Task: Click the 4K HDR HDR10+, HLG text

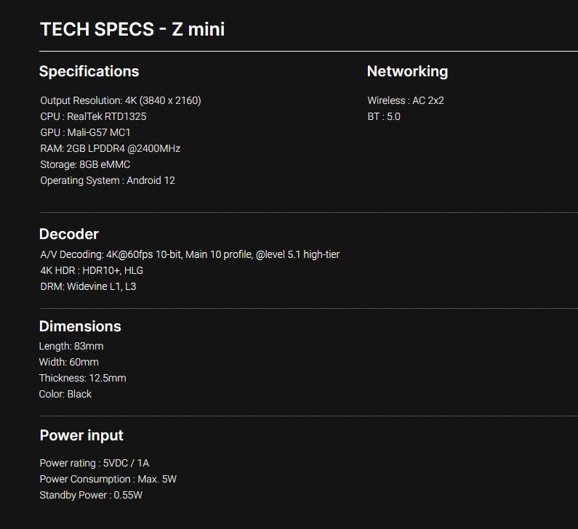Action: [92, 270]
